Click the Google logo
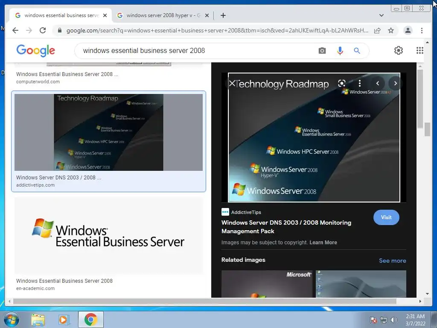 click(36, 50)
